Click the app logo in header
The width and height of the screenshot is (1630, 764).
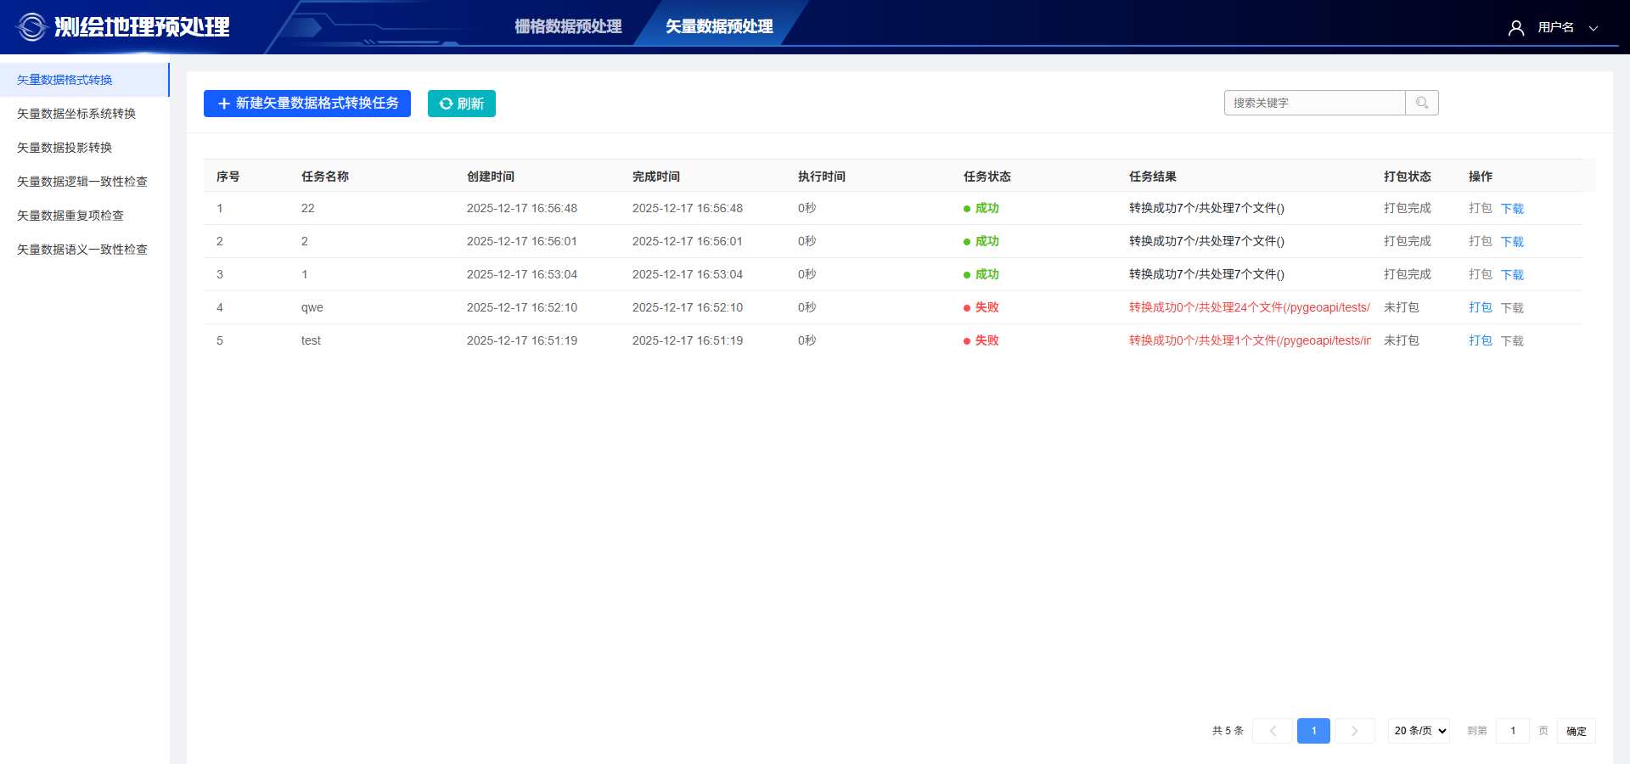tap(31, 27)
